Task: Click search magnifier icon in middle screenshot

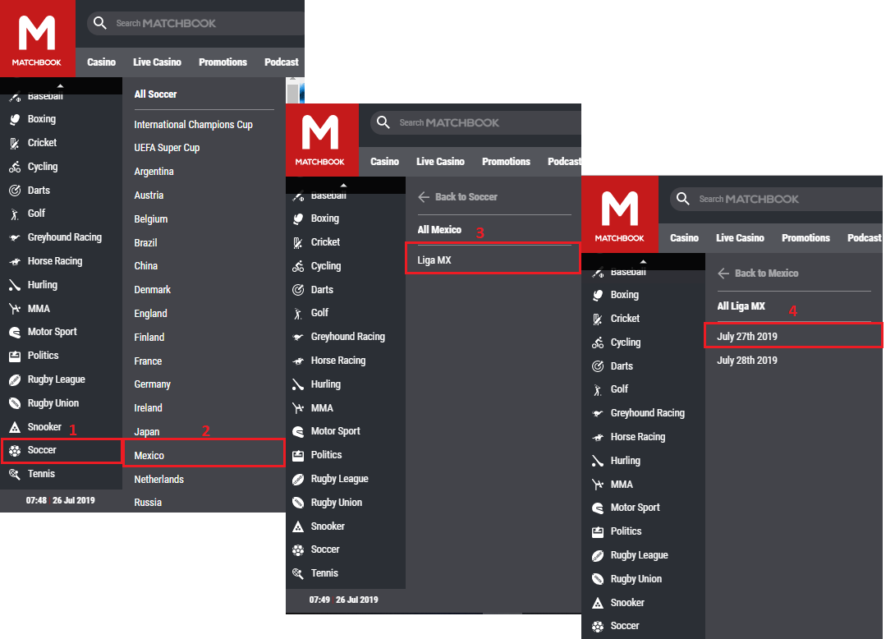Action: (383, 122)
